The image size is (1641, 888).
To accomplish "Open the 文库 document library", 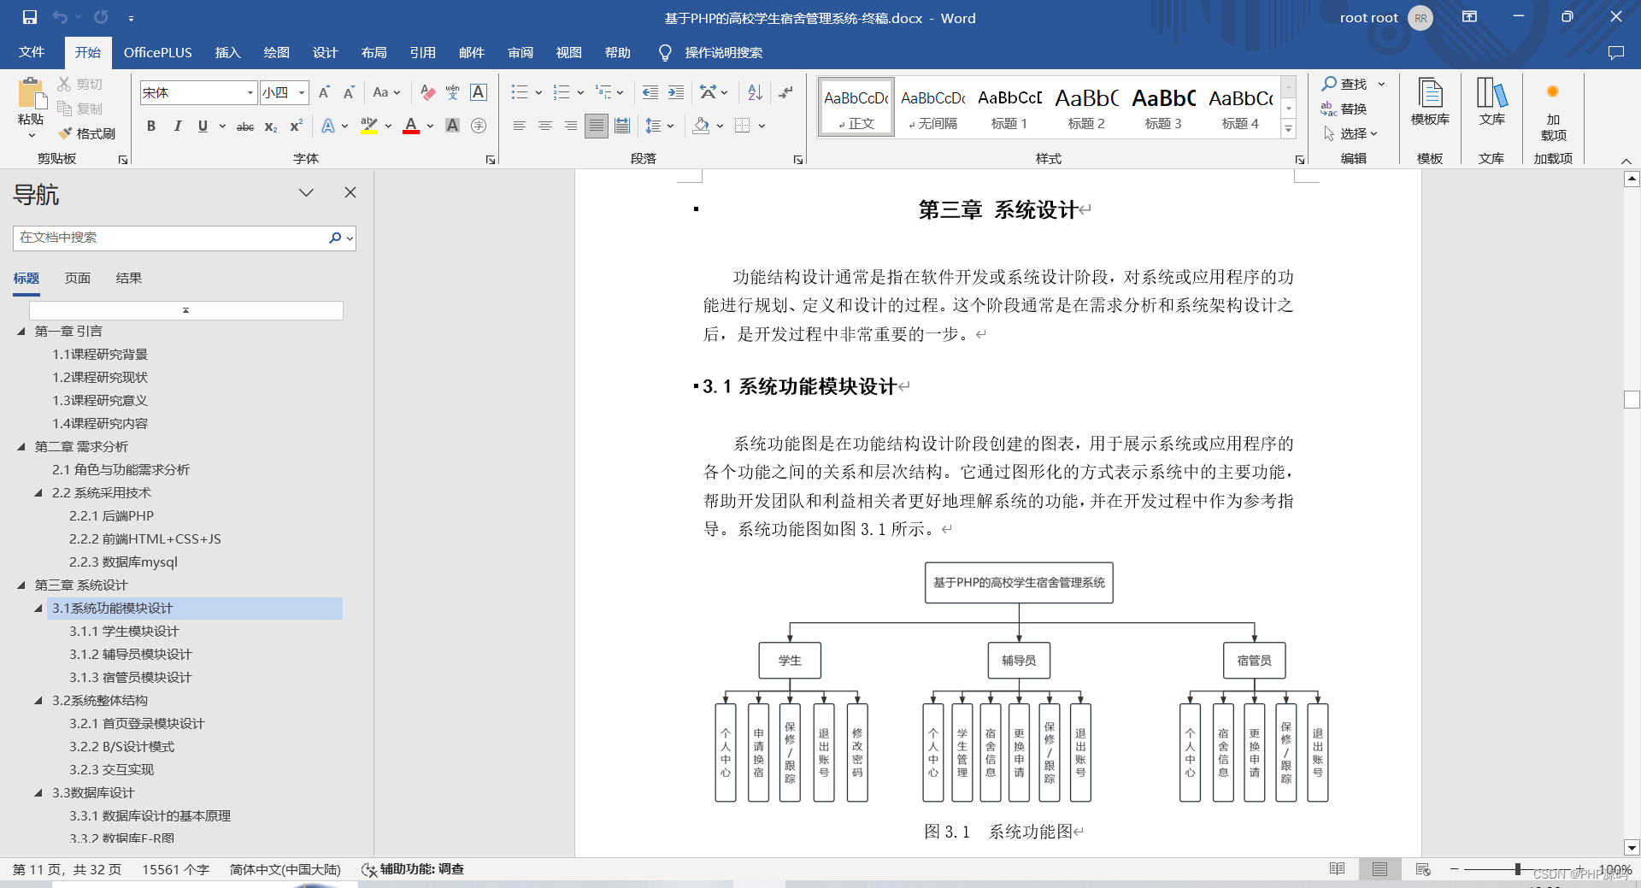I will [x=1491, y=103].
